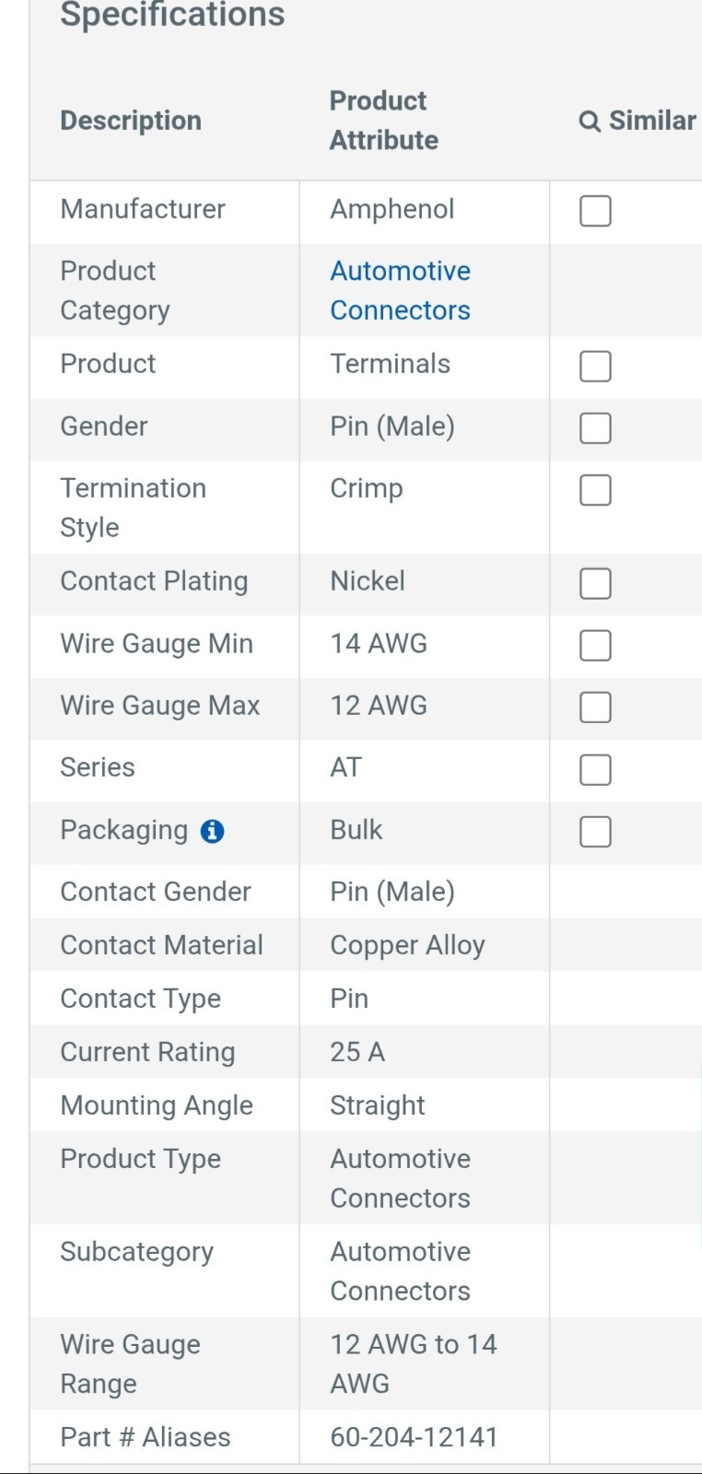
Task: Click the Specifications heading
Action: 172,14
